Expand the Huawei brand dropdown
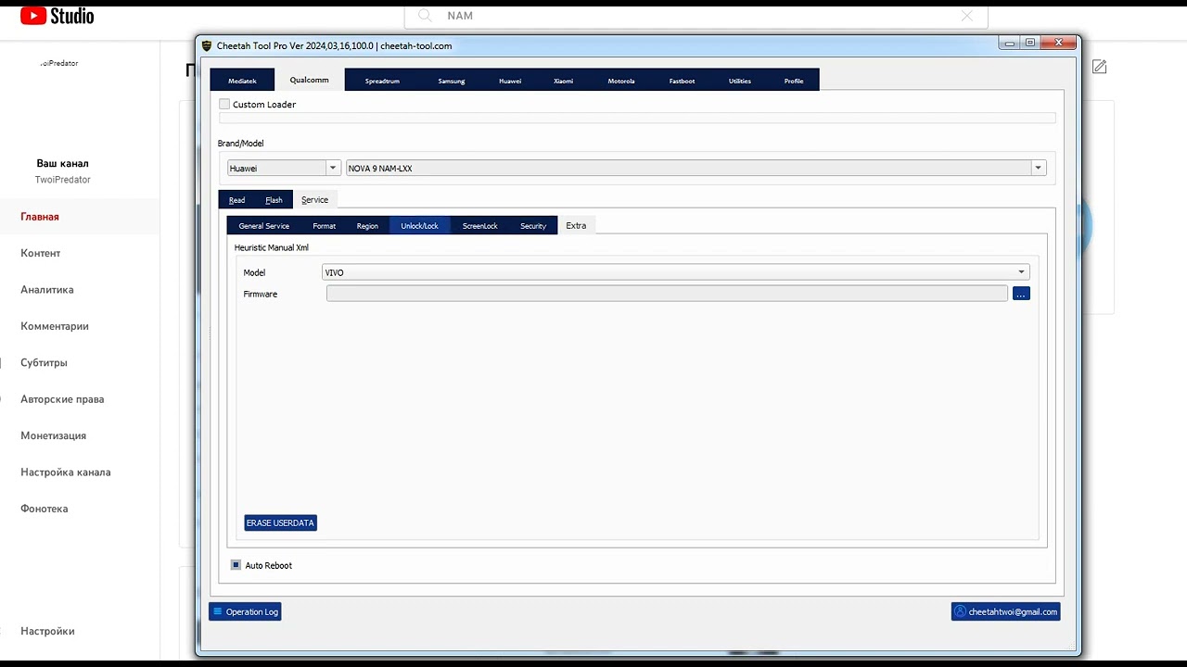This screenshot has width=1187, height=667. point(333,169)
